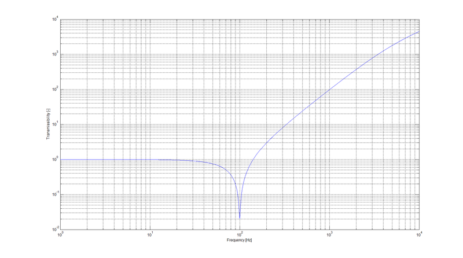This screenshot has height=258, width=463.
Task: Click the curve's start at the left axis
Action: coord(61,159)
